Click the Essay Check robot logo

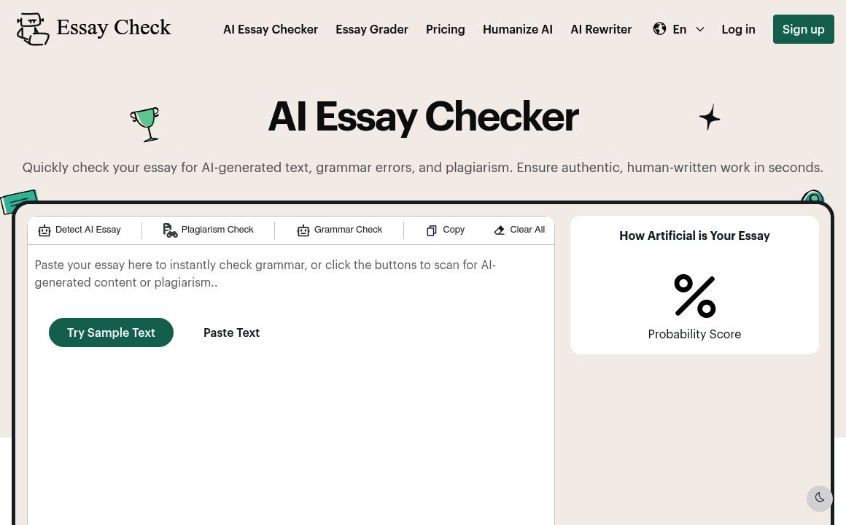(x=33, y=29)
